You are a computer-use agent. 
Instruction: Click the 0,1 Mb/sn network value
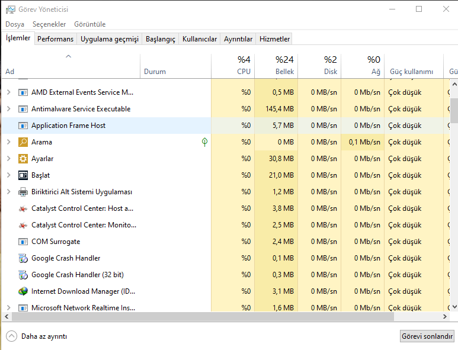(364, 142)
